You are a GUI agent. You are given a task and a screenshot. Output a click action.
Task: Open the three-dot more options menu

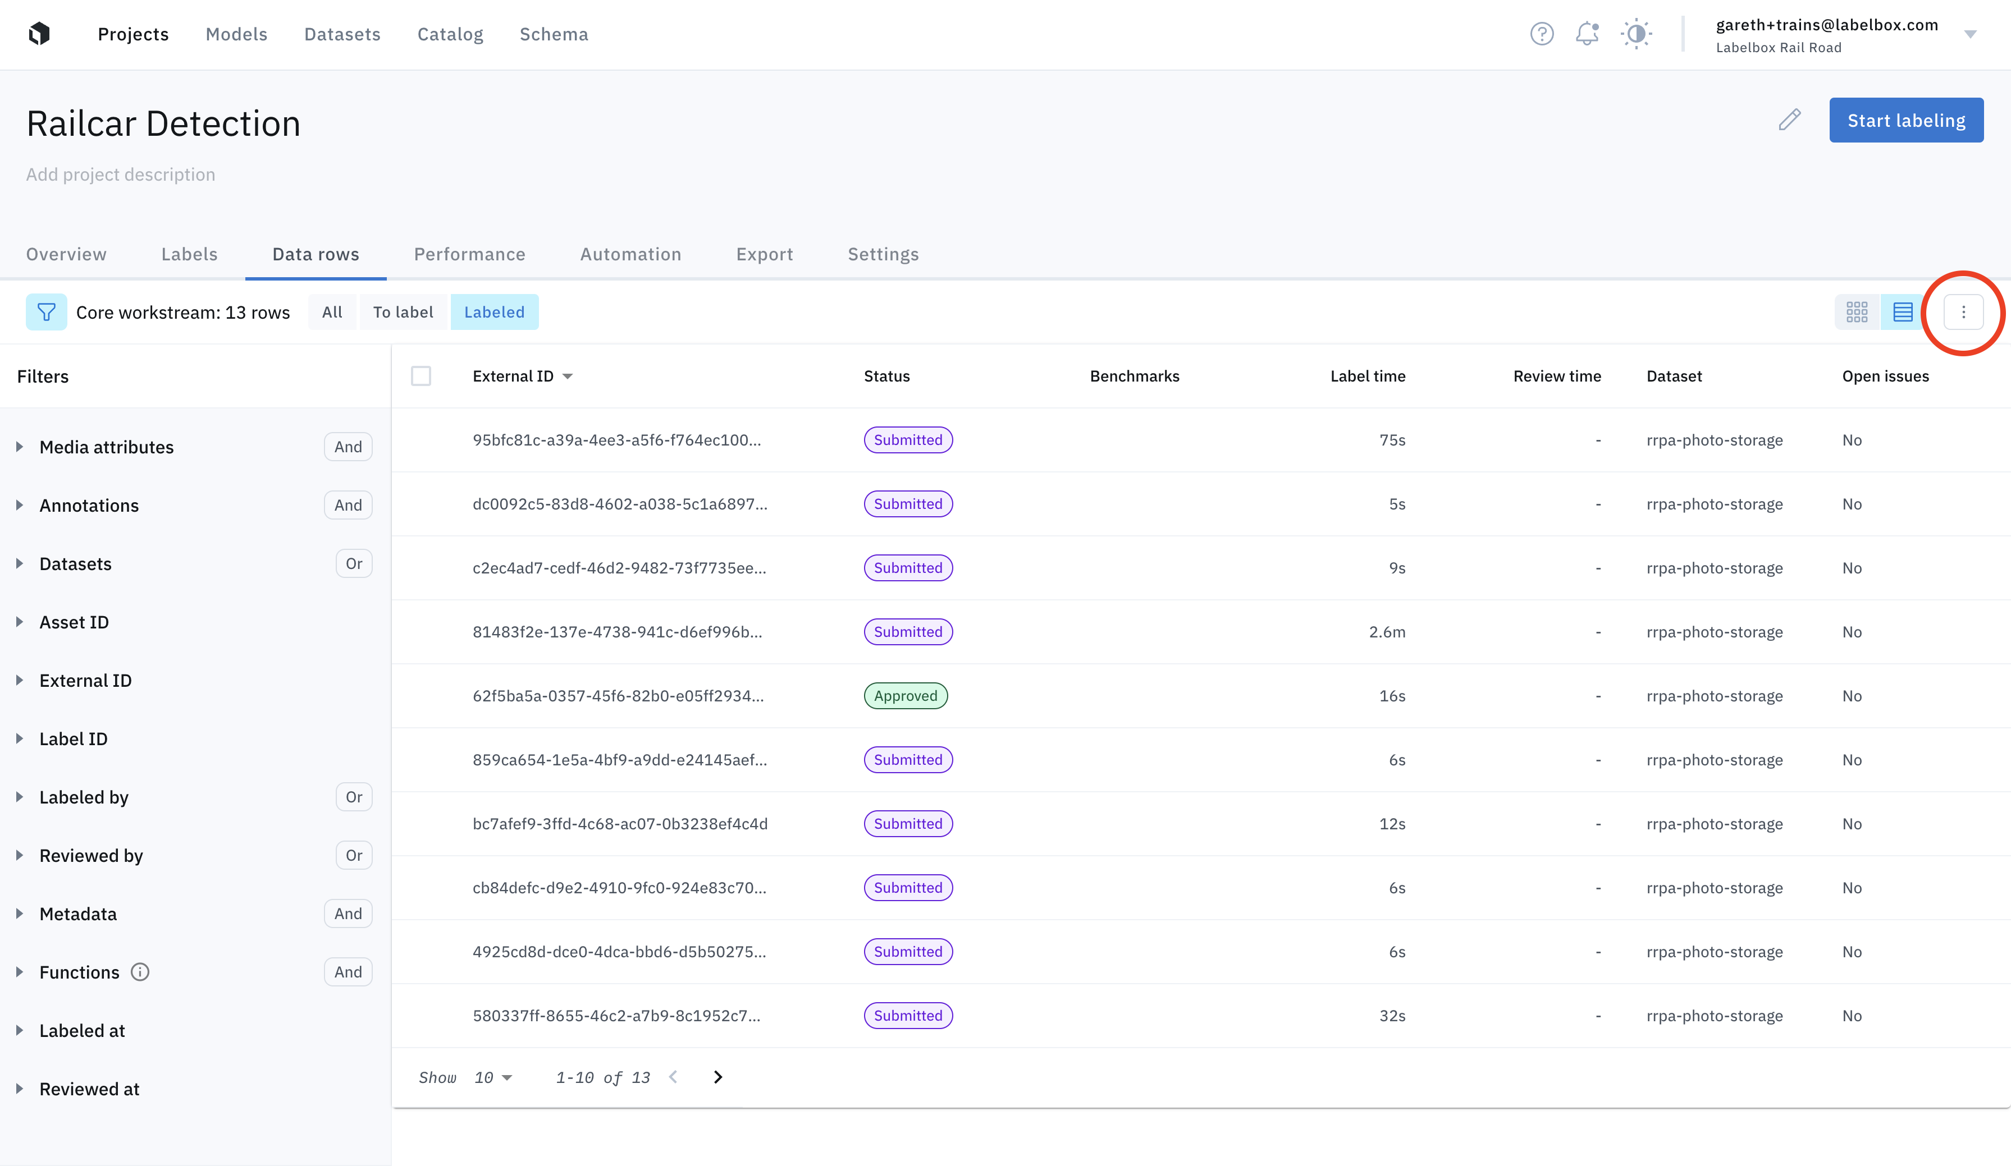coord(1963,312)
